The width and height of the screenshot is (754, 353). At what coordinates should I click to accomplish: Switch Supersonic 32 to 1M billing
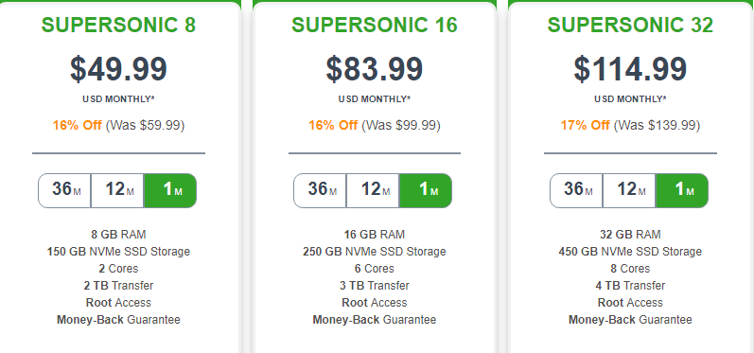pyautogui.click(x=682, y=190)
